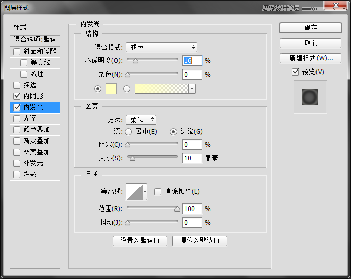
Task: Enable the 颜色叠加 checkbox
Action: point(17,130)
